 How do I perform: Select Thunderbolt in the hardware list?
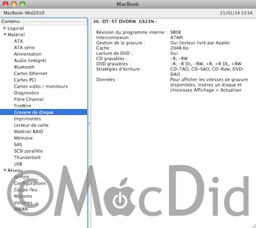click(x=27, y=157)
